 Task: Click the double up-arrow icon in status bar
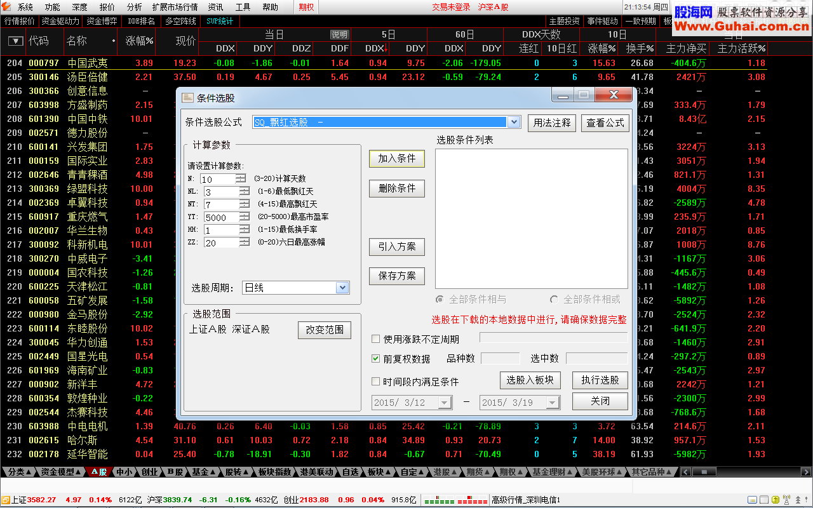tap(796, 500)
